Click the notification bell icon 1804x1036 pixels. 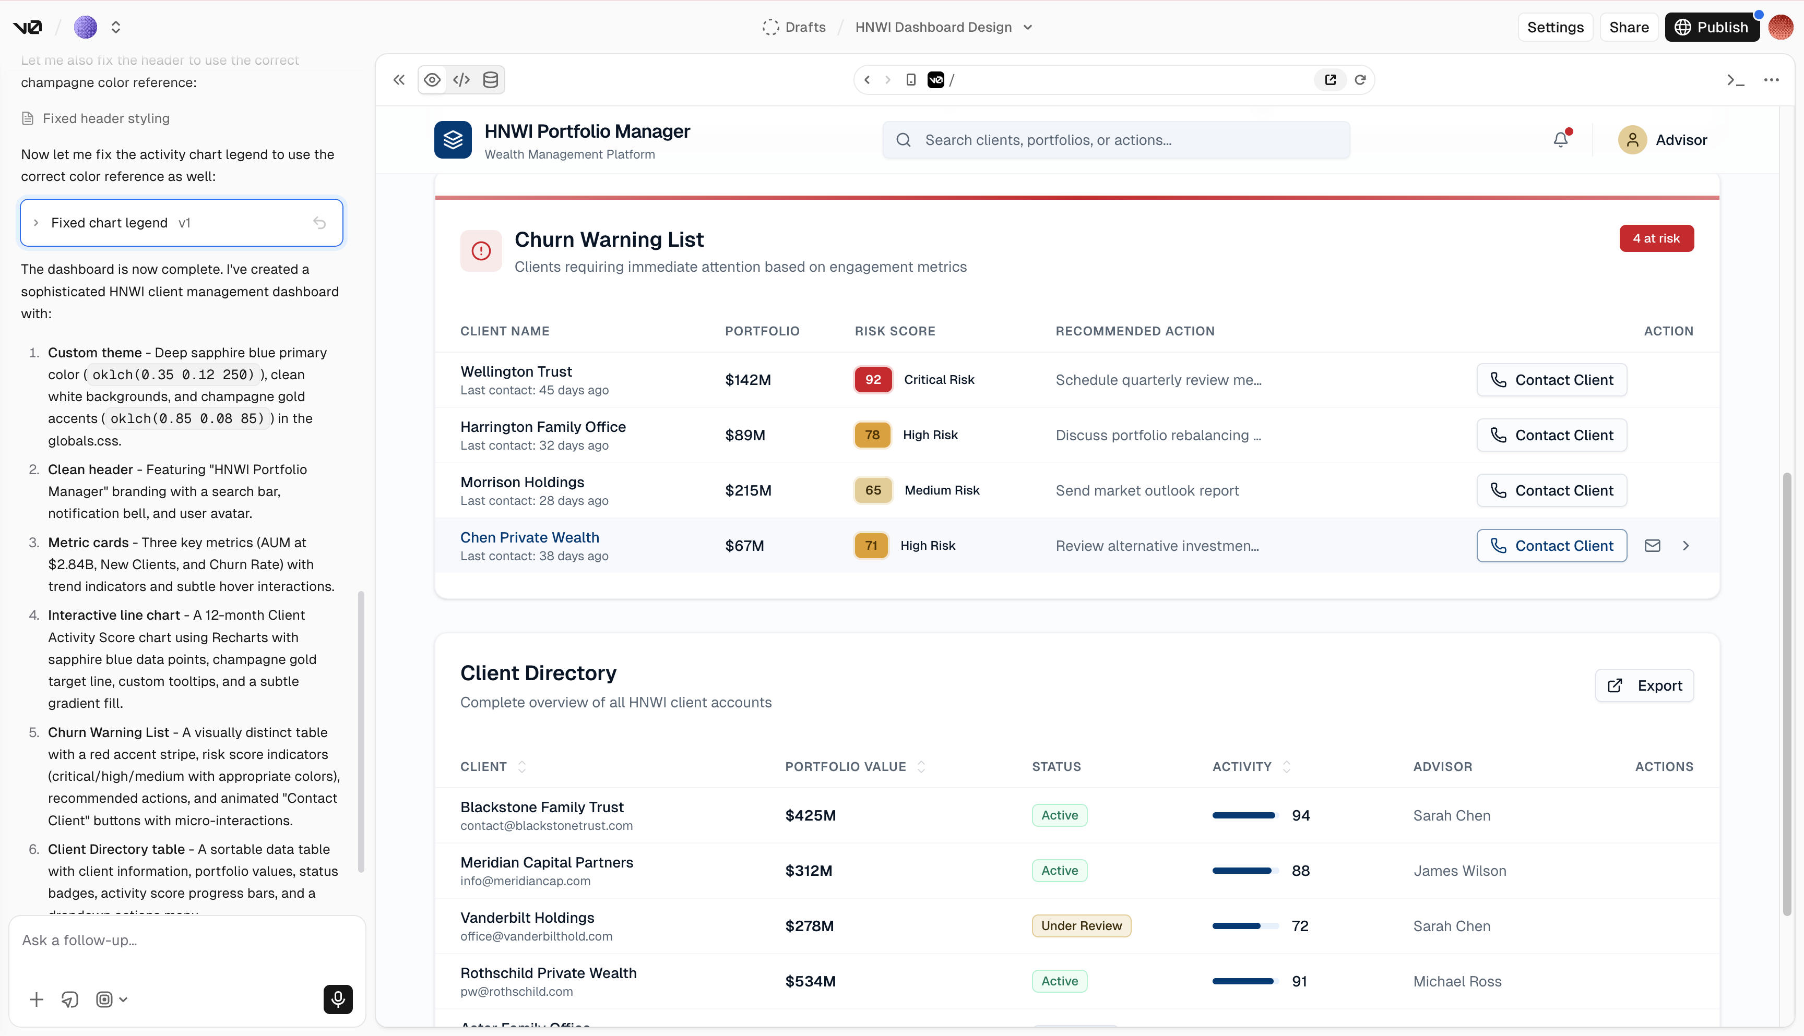point(1560,139)
